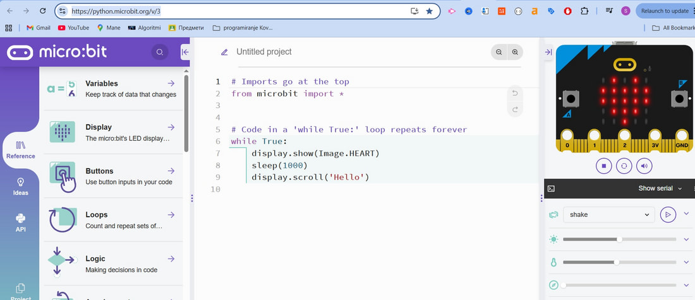The height and width of the screenshot is (300, 695).
Task: Click the micro:bit logo touch sensor
Action: click(624, 66)
